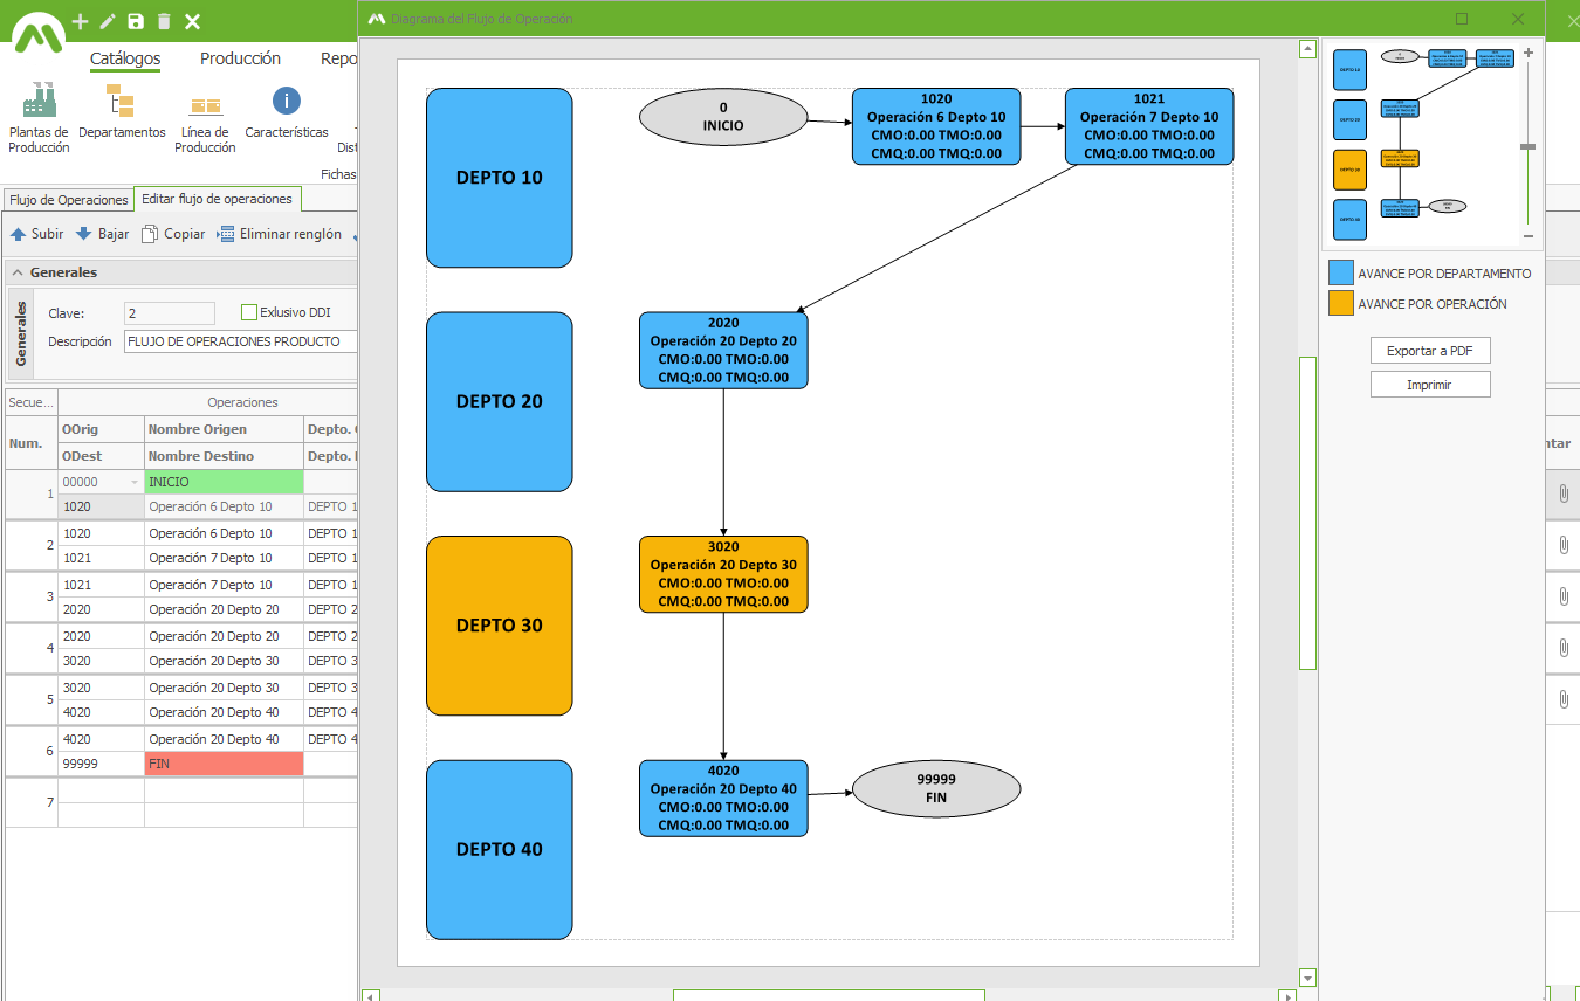Image resolution: width=1580 pixels, height=1001 pixels.
Task: Click zoom-in plus on diagram overview
Action: pos(1528,53)
